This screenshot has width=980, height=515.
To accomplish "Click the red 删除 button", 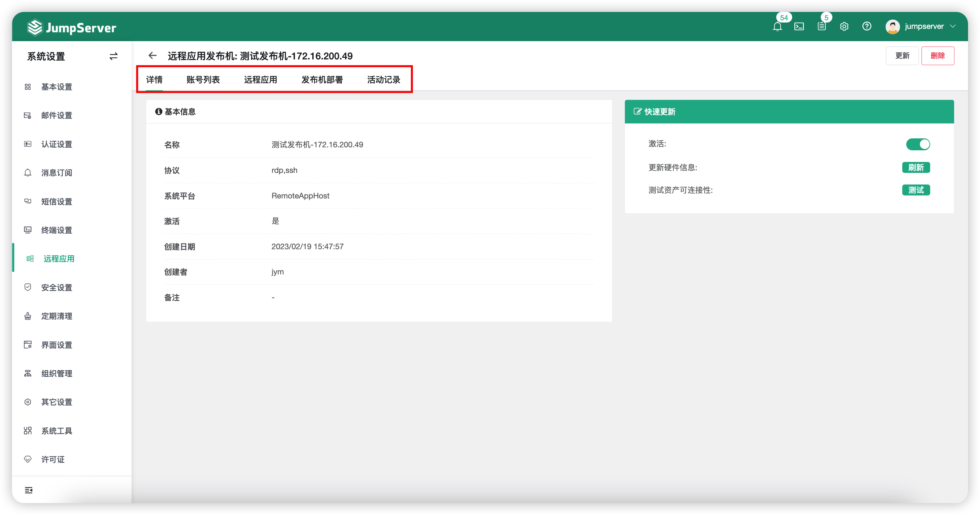I will [938, 55].
